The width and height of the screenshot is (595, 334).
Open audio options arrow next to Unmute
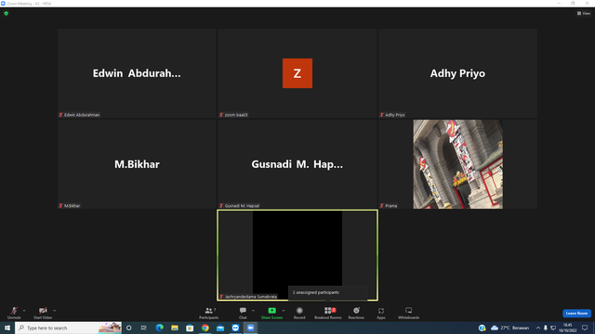[24, 311]
